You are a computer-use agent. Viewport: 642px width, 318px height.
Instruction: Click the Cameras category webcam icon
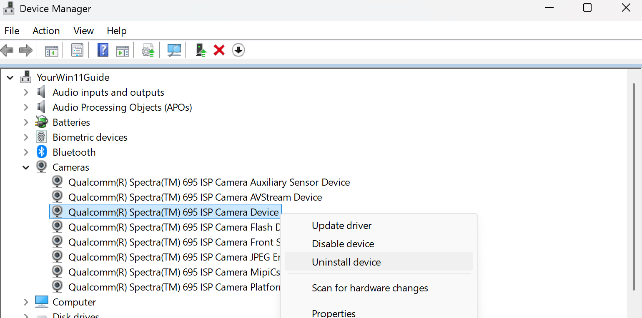tap(41, 167)
